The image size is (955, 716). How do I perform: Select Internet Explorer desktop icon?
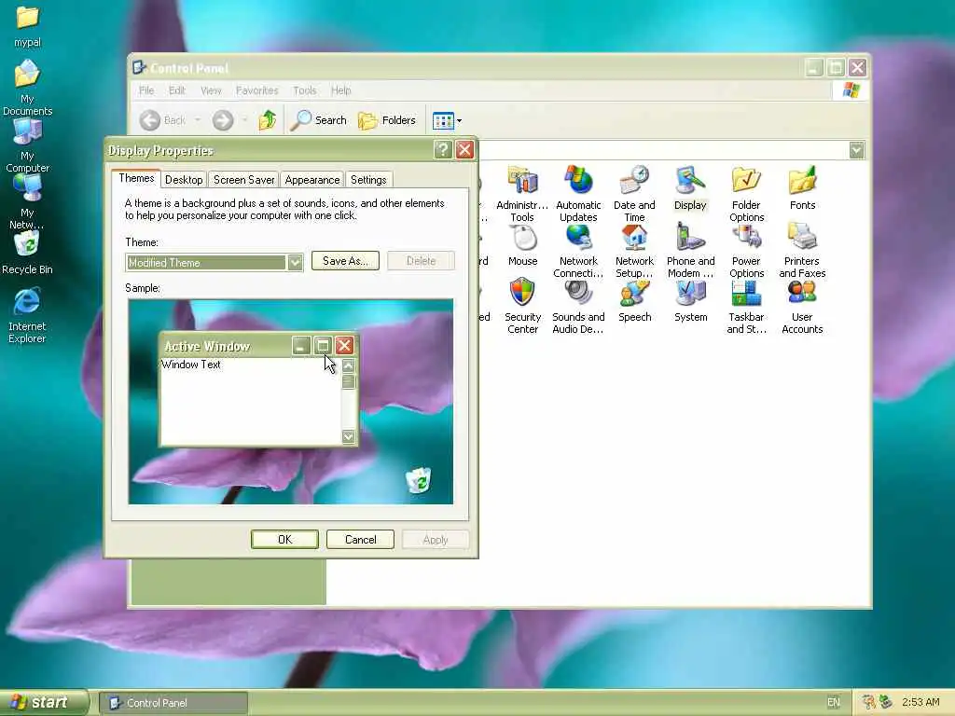click(27, 315)
